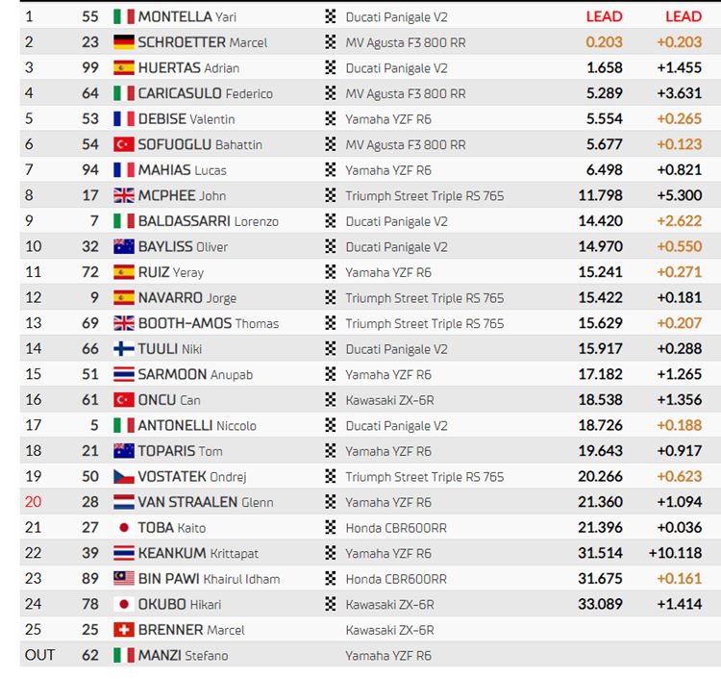Click the checkered flag icon in Huertas row
Image resolution: width=721 pixels, height=679 pixels.
[330, 67]
